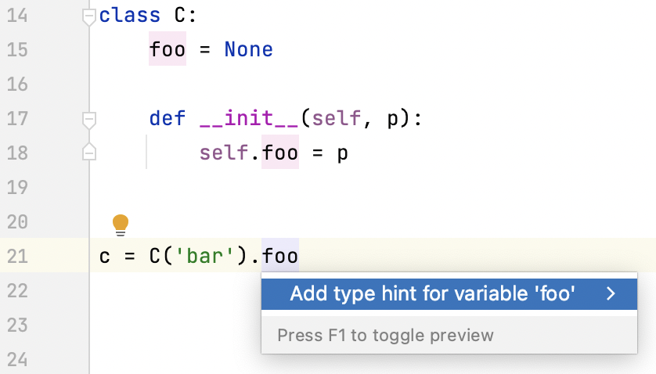Click the 'foo' attribute on line 15

(x=168, y=50)
